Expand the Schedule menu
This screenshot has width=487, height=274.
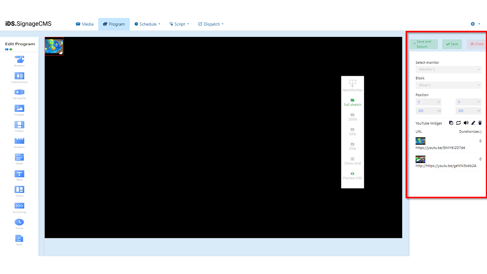pyautogui.click(x=147, y=24)
